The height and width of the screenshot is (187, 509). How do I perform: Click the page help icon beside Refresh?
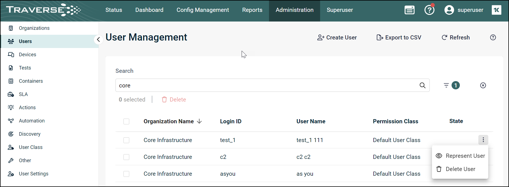[x=493, y=38]
